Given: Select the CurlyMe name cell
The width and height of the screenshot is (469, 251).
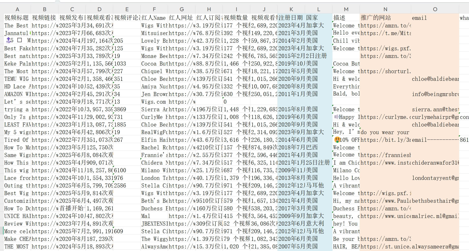Looking at the screenshot, I should click(154, 117).
